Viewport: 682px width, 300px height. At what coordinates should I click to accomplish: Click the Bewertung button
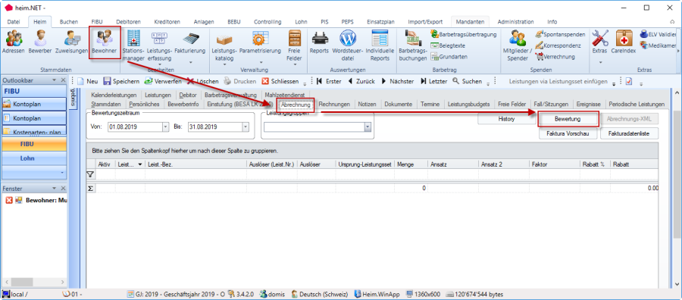[x=568, y=119]
